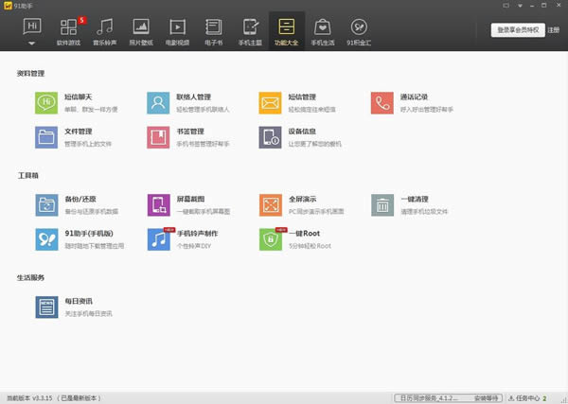Open the 联络人管理 contacts icon
The image size is (568, 404).
tap(158, 103)
